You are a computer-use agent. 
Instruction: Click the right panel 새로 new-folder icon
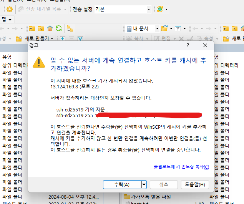click(x=226, y=38)
